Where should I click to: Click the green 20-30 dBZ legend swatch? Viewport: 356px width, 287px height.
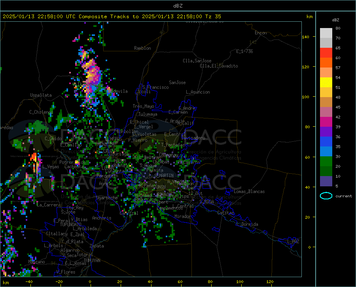[x=326, y=161]
